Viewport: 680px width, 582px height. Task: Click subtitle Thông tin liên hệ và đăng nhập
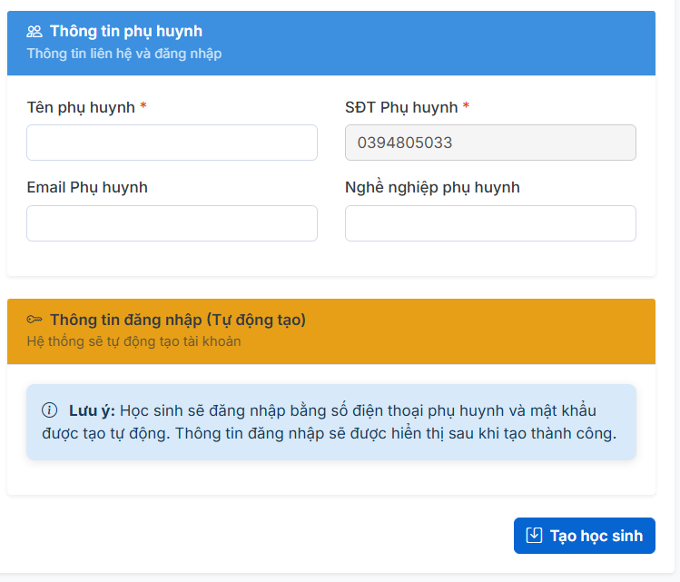(124, 54)
